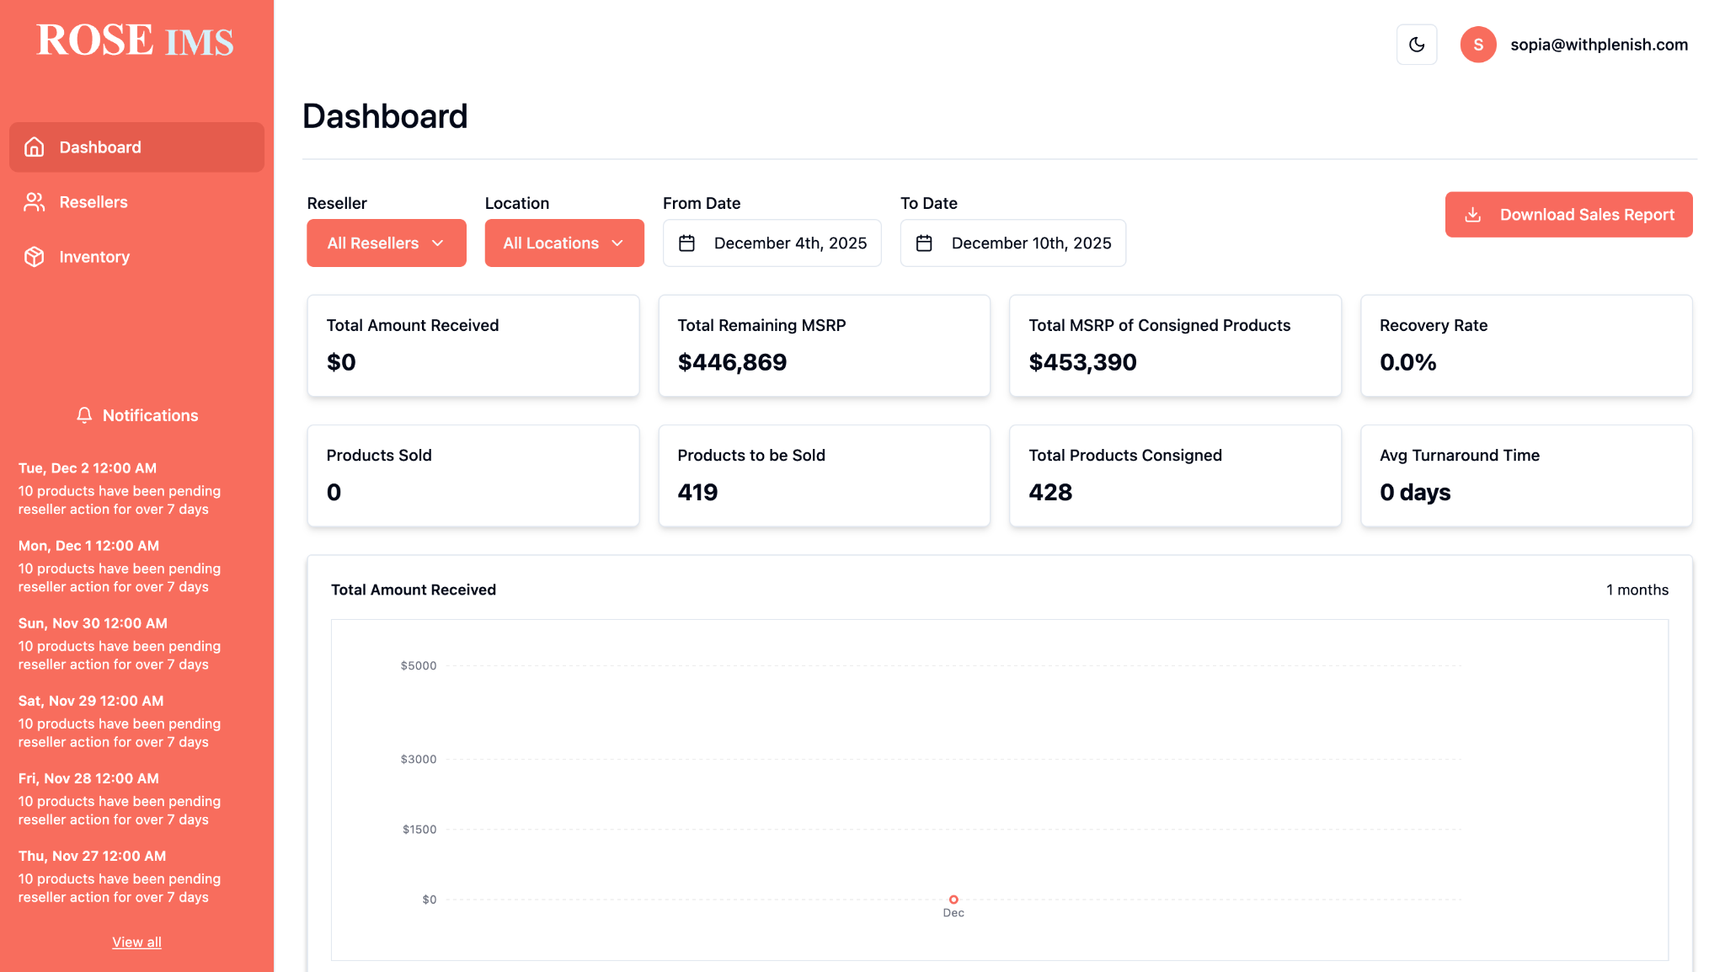Expand the All Locations dropdown
1725x972 pixels.
pos(564,243)
